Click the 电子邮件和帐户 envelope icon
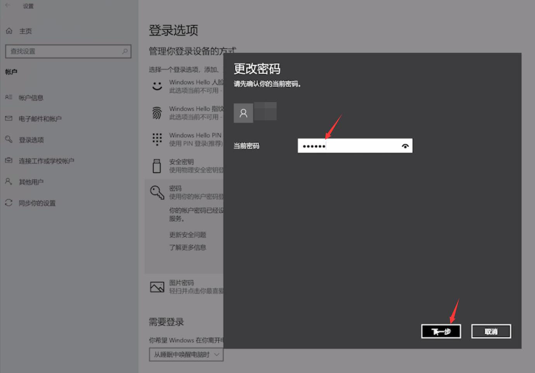The image size is (535, 373). tap(9, 118)
